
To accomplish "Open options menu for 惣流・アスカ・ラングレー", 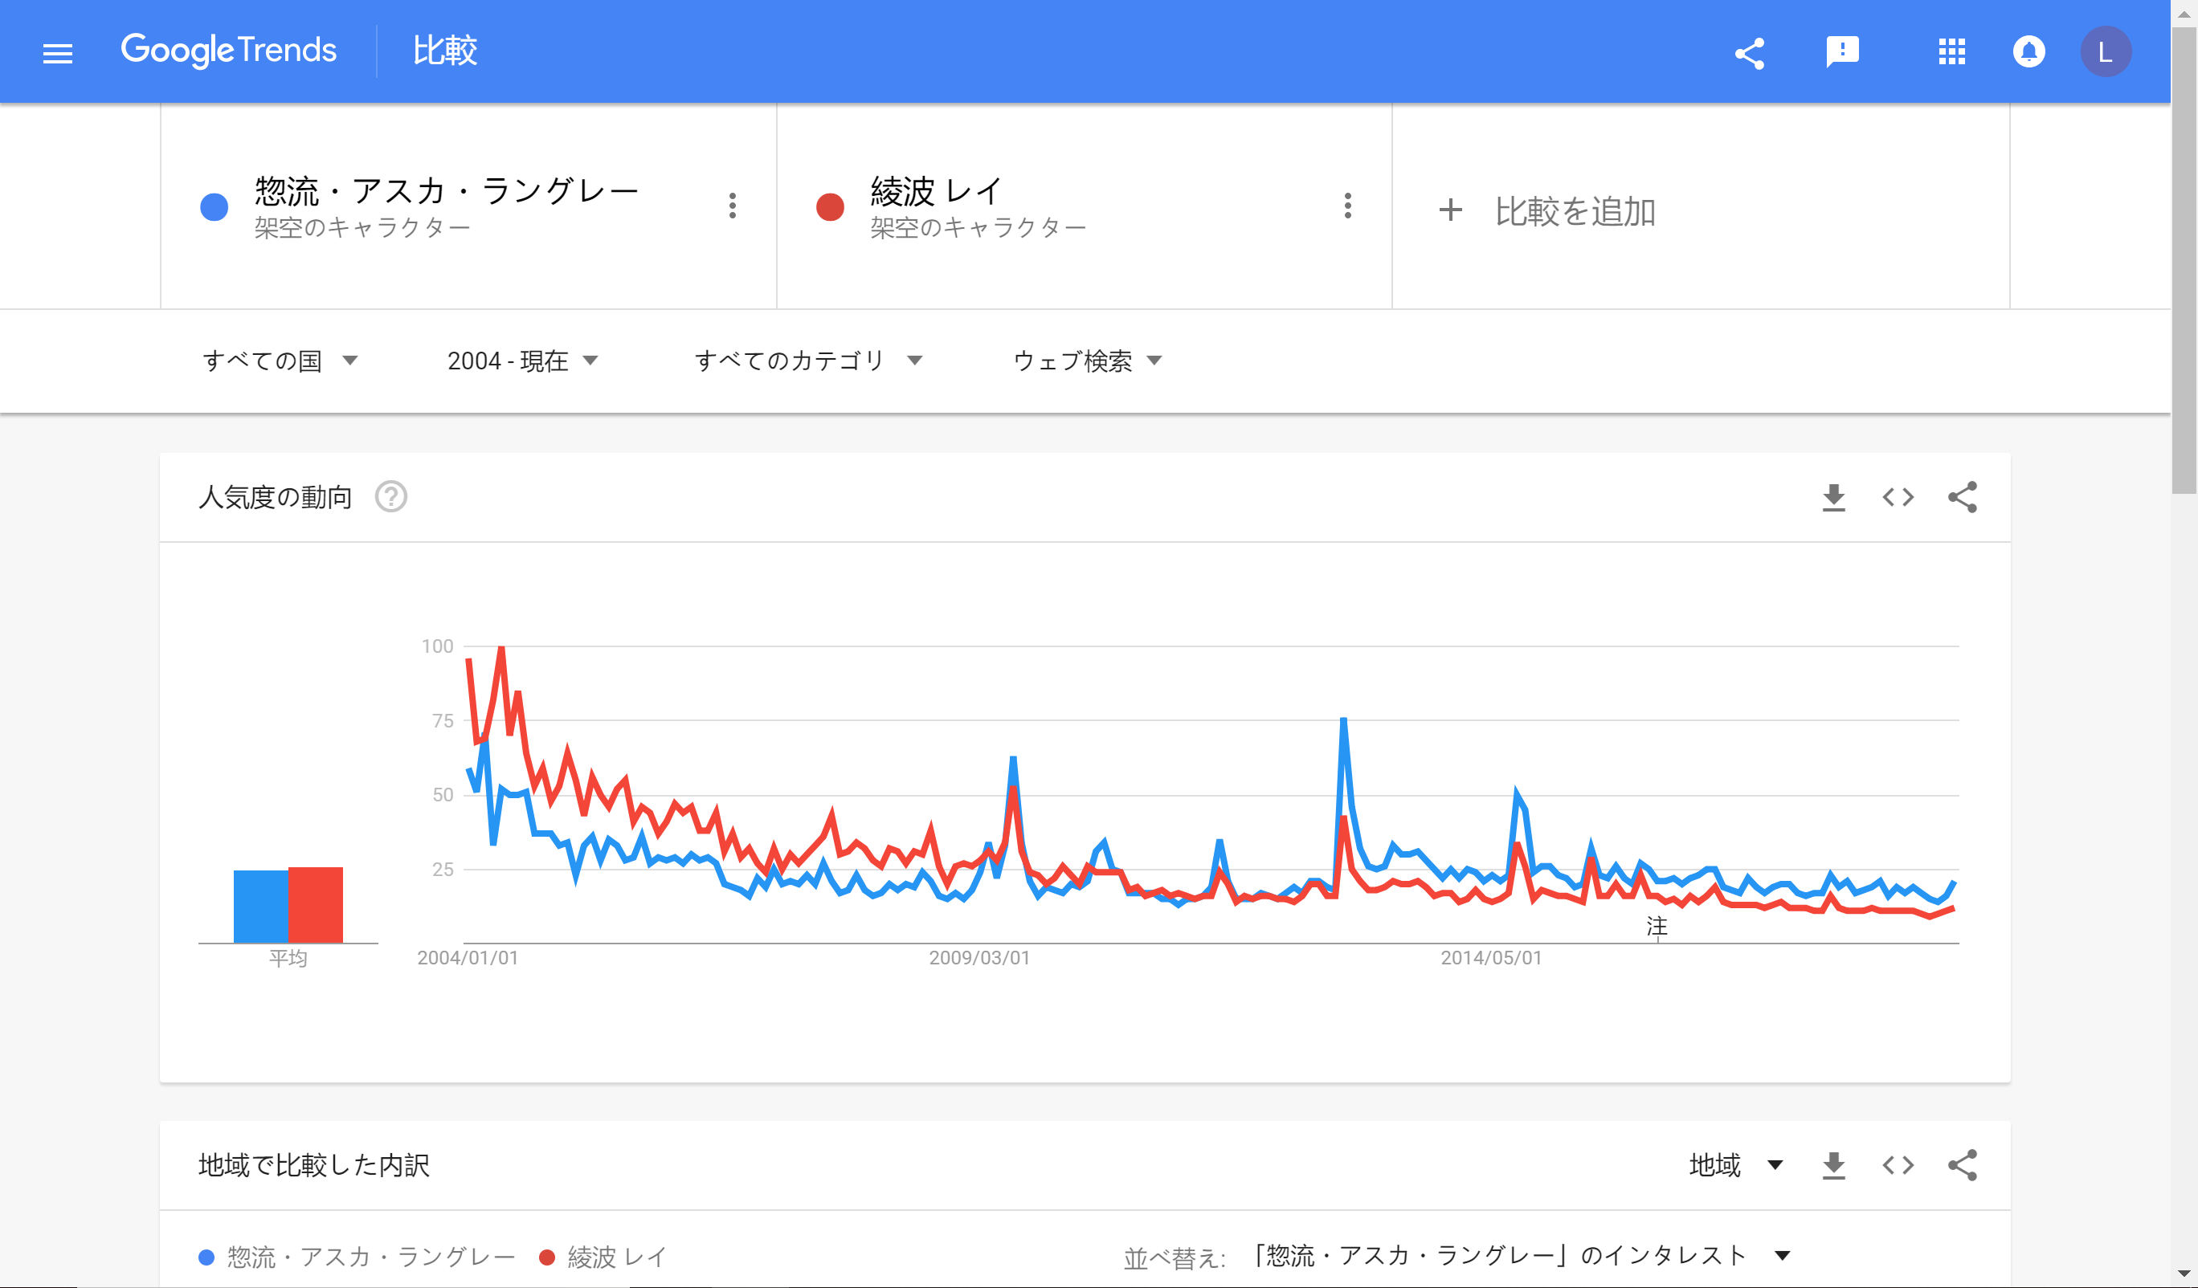I will click(732, 206).
